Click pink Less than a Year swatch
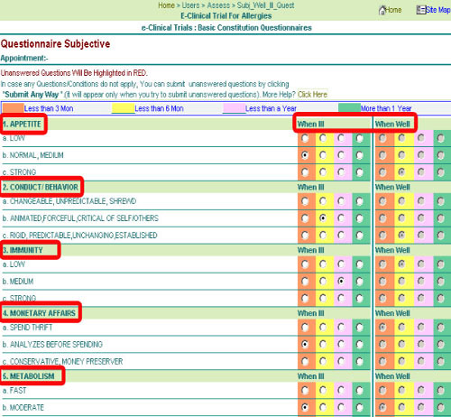The width and height of the screenshot is (451, 417). [234, 108]
